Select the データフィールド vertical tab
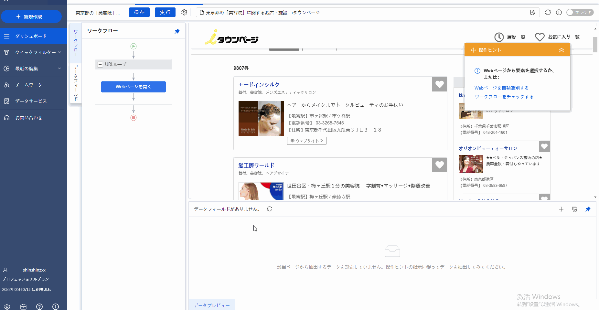 tap(76, 83)
